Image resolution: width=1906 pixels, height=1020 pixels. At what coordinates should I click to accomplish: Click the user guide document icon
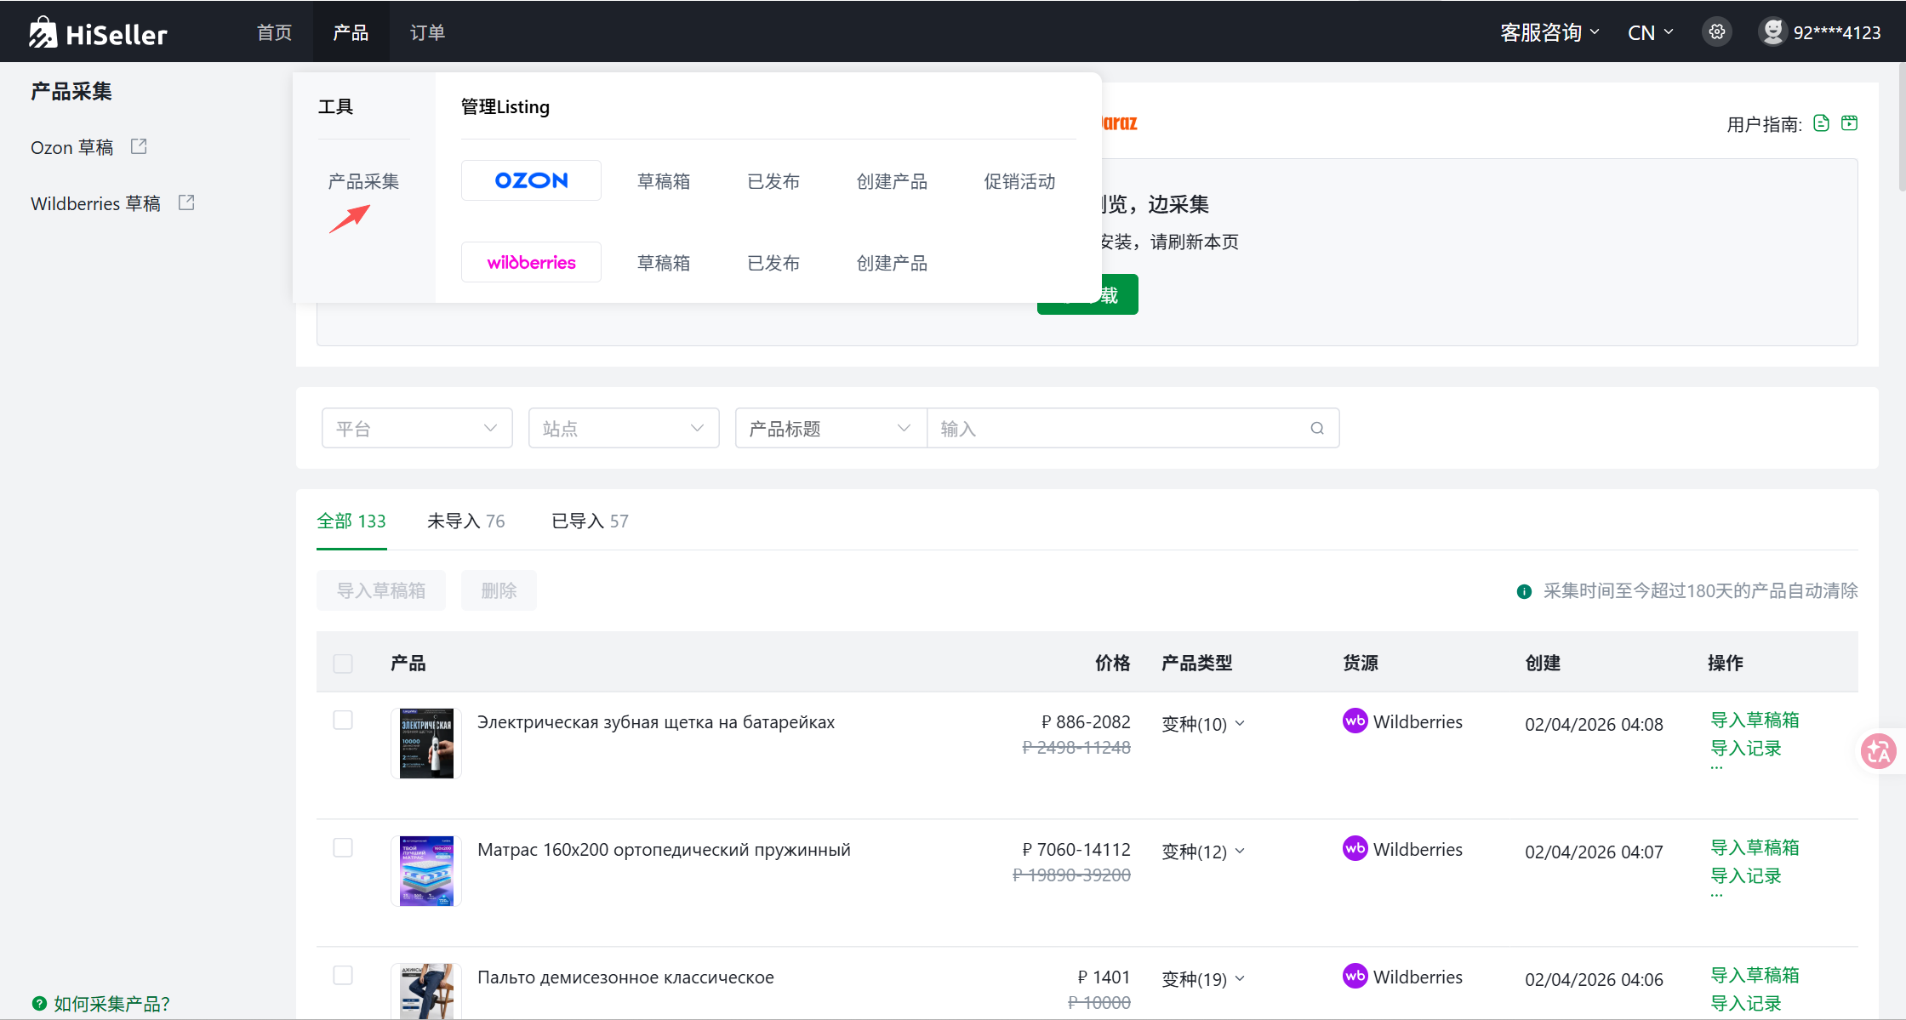coord(1821,123)
